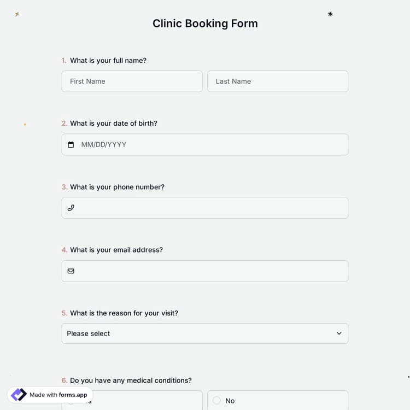Click the calendar icon in date field
This screenshot has height=410, width=410.
tap(71, 145)
